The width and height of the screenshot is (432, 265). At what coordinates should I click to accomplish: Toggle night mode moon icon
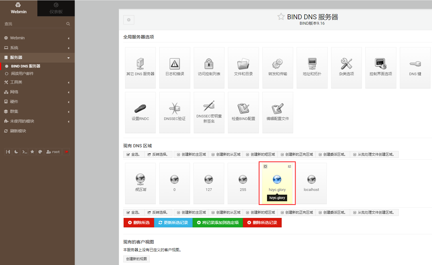tap(16, 152)
